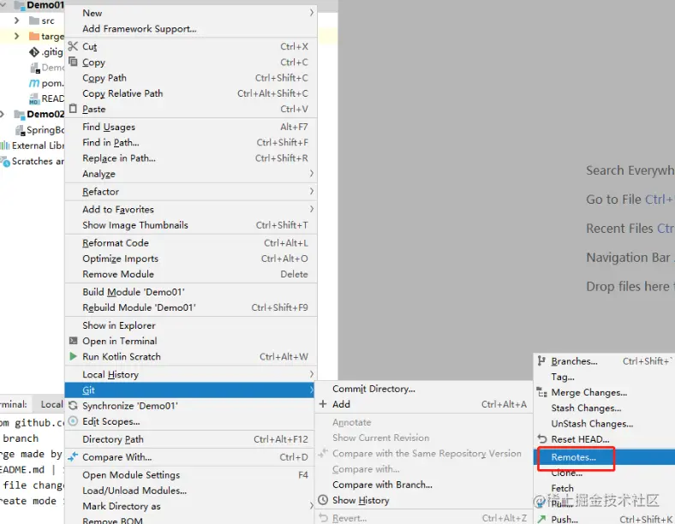Select Add Framework Support menu entry
675x524 pixels.
[191, 29]
